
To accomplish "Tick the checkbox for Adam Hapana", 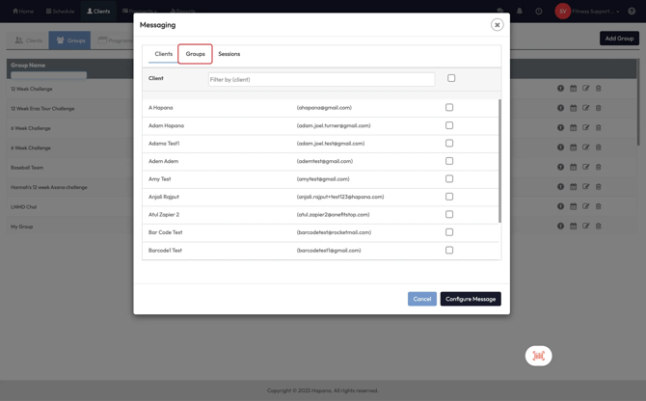I will [x=449, y=125].
